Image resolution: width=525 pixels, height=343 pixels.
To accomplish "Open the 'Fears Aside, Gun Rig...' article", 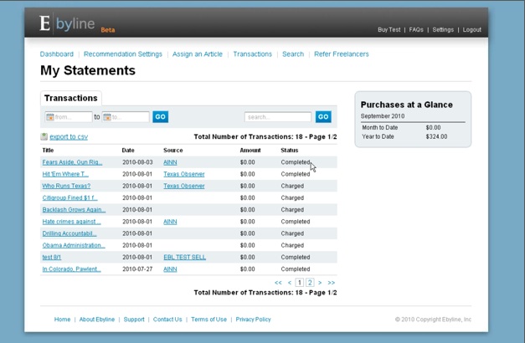I will (x=72, y=162).
